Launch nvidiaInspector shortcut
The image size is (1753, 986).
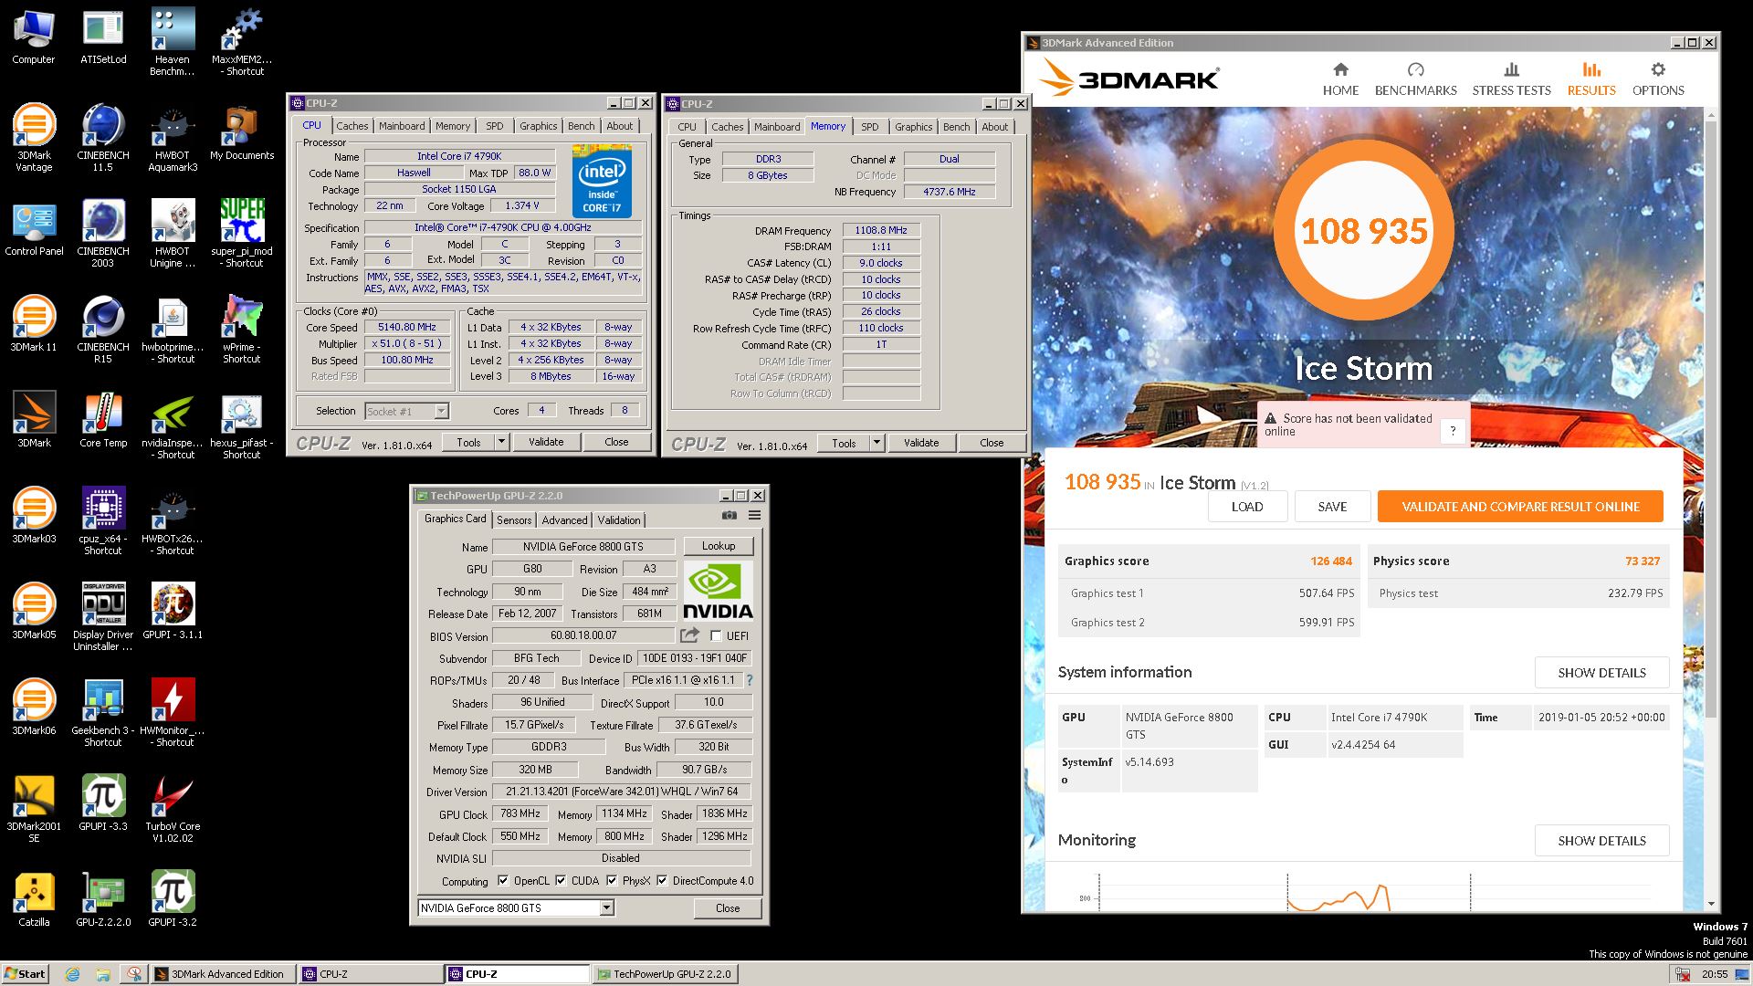(x=173, y=425)
